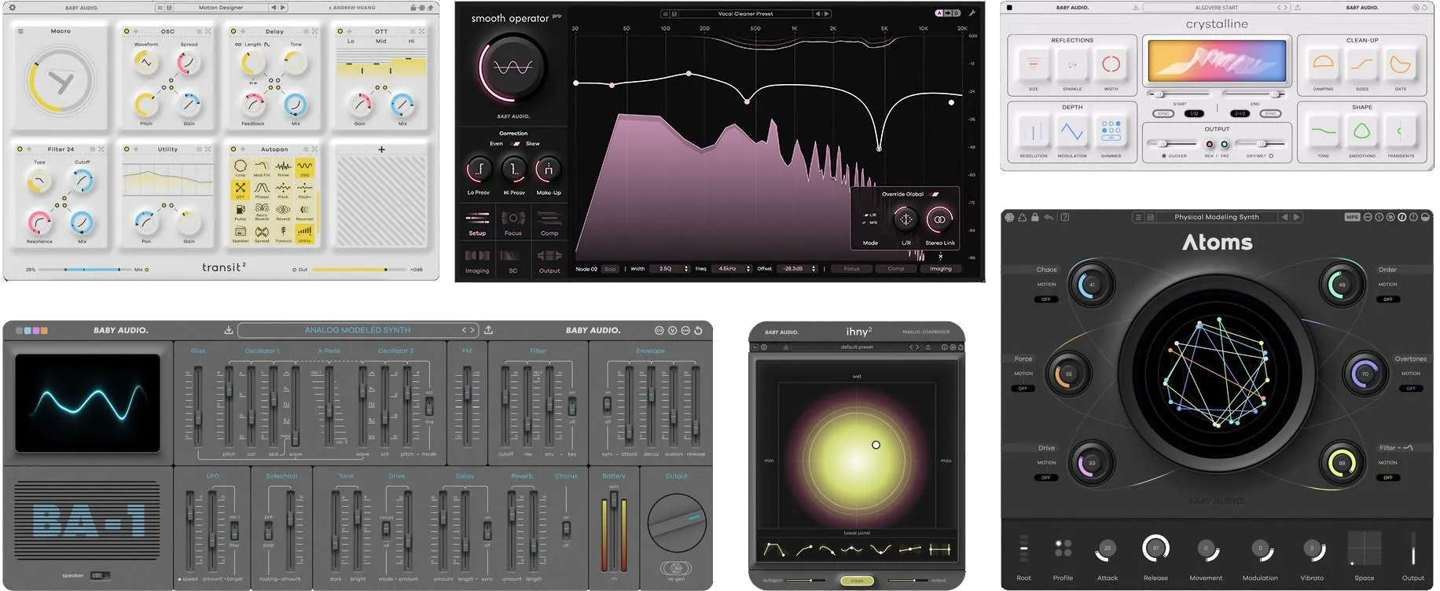
Task: Open ALGOVERB START preset in Crystalline
Action: pos(1216,8)
